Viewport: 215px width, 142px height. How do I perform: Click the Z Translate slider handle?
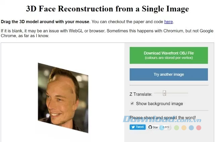pos(164,93)
